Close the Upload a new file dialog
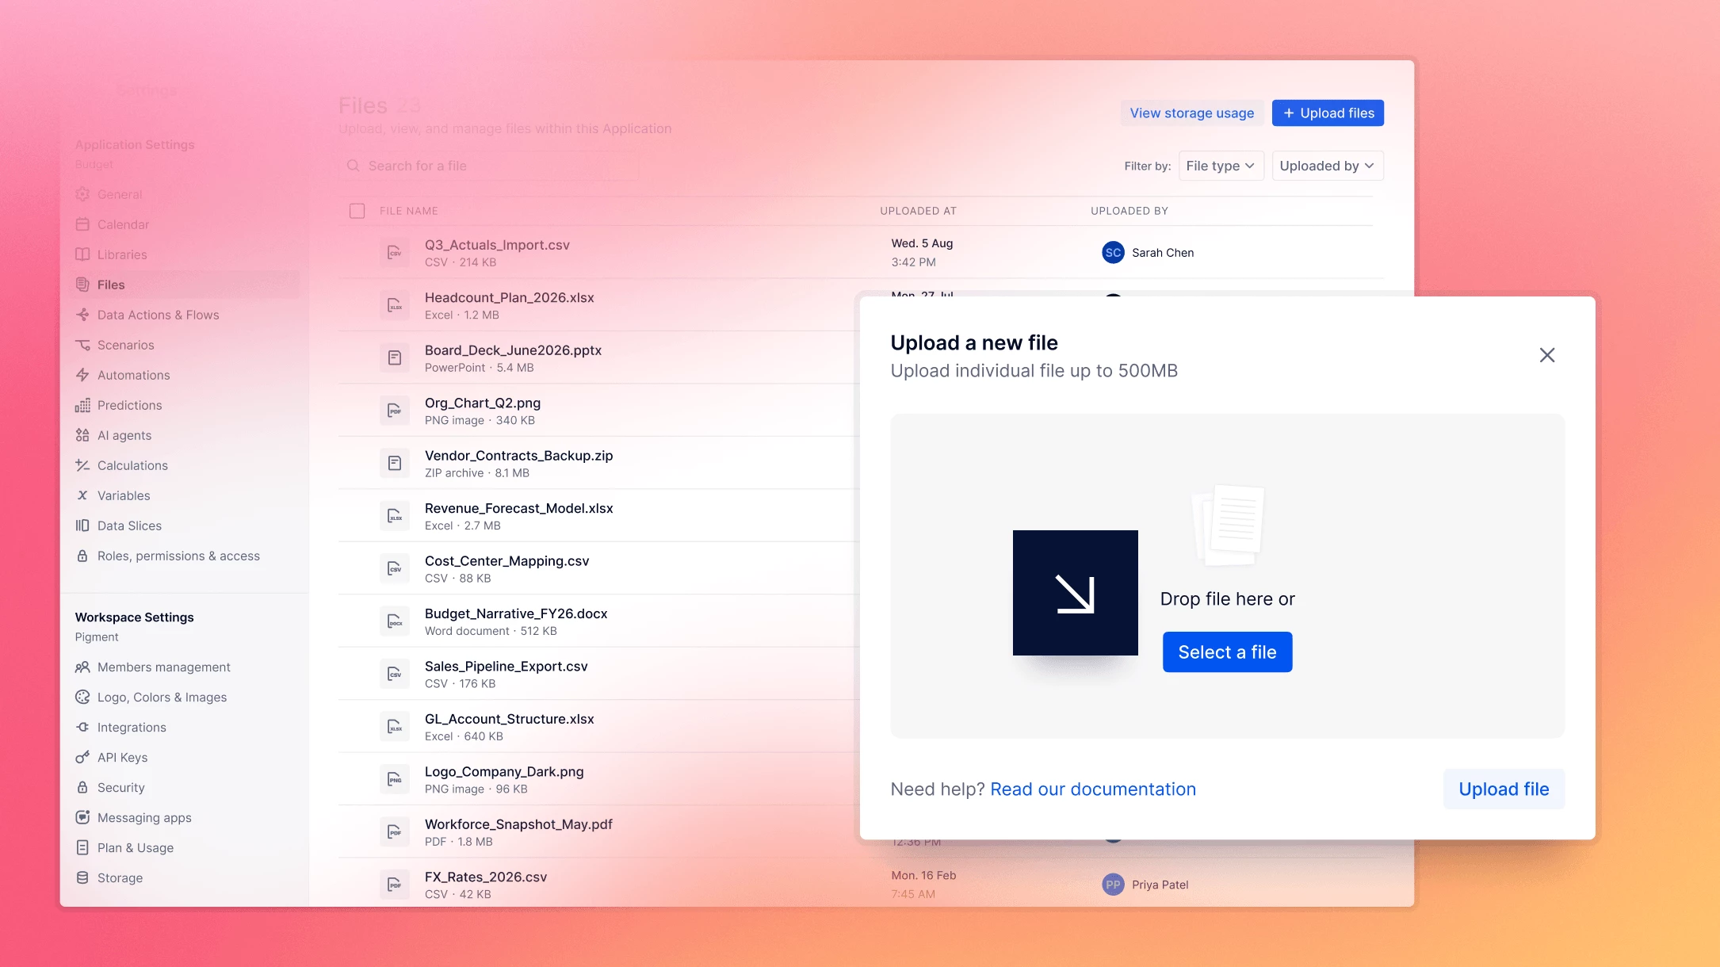This screenshot has width=1720, height=967. pyautogui.click(x=1547, y=355)
